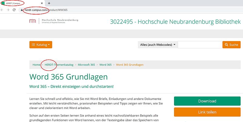This screenshot has width=243, height=122.
Task: Close the HERDT | Campus tab
Action: click(42, 3)
